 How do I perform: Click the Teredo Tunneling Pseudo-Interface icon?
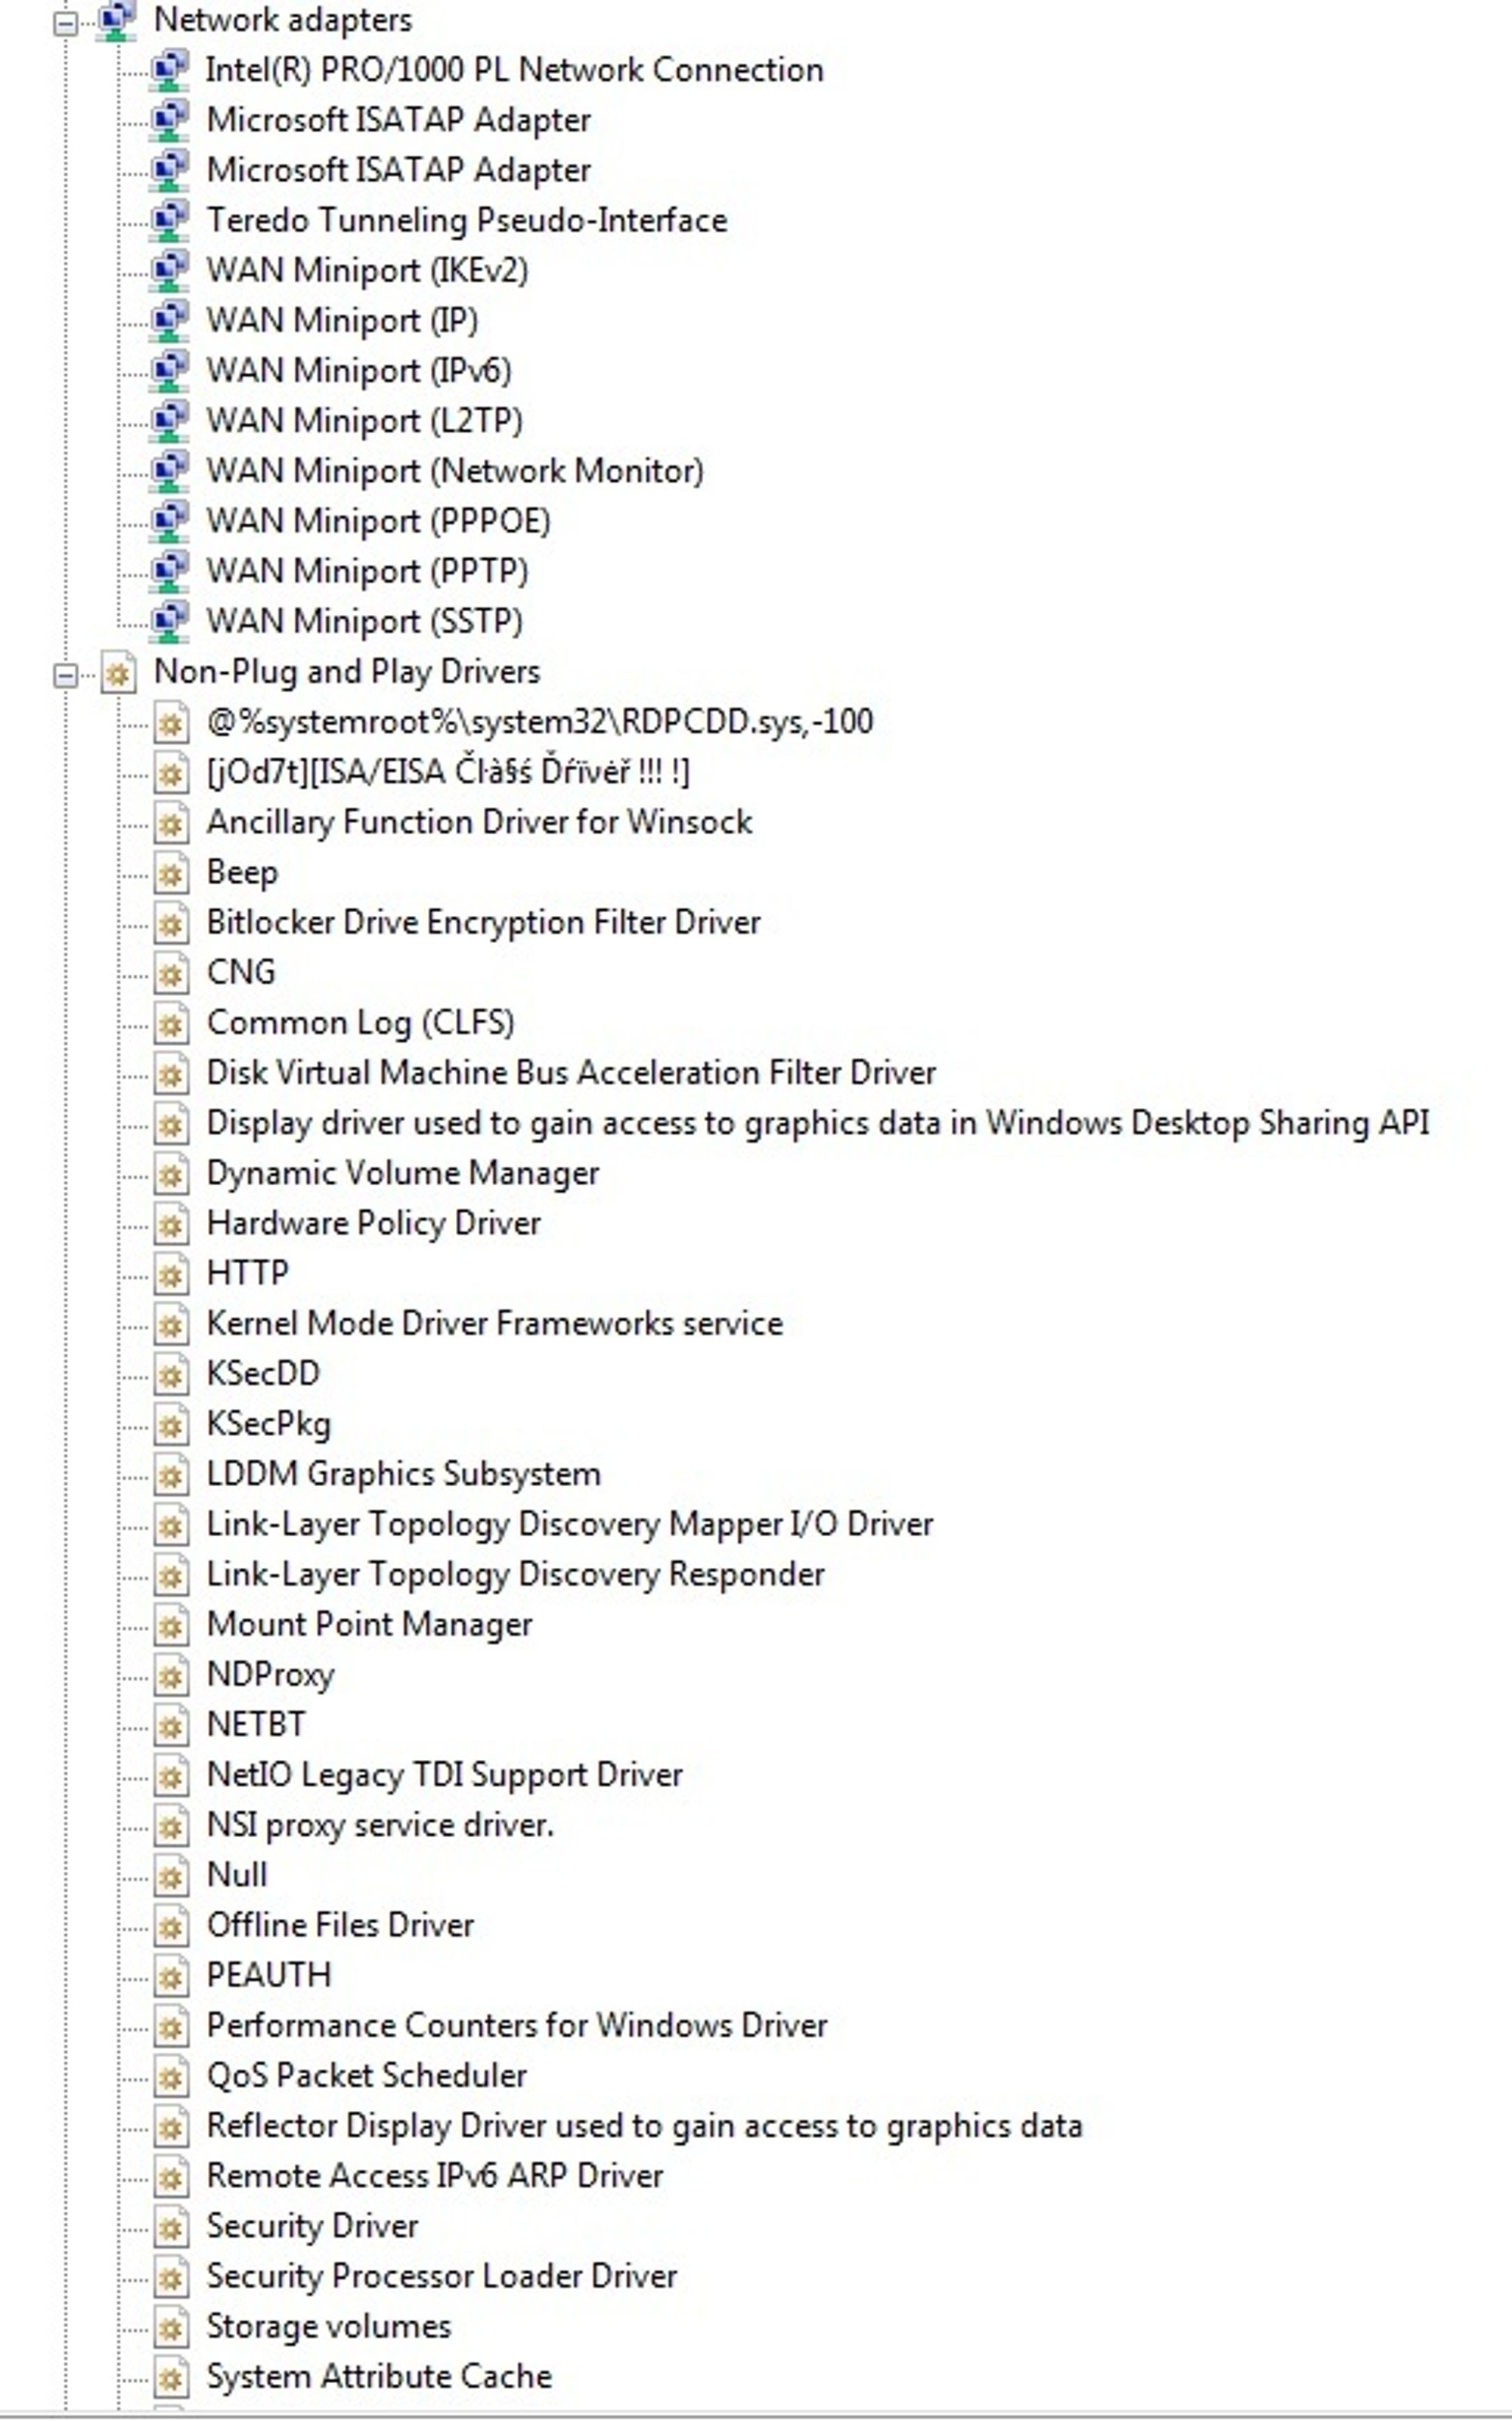169,220
